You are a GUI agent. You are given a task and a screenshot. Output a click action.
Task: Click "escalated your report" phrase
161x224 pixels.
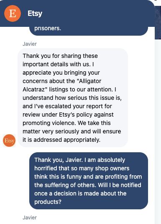pos(78,106)
